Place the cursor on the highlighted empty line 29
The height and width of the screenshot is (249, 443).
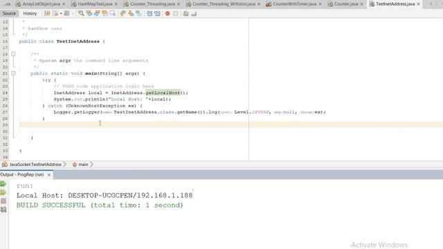coord(231,124)
